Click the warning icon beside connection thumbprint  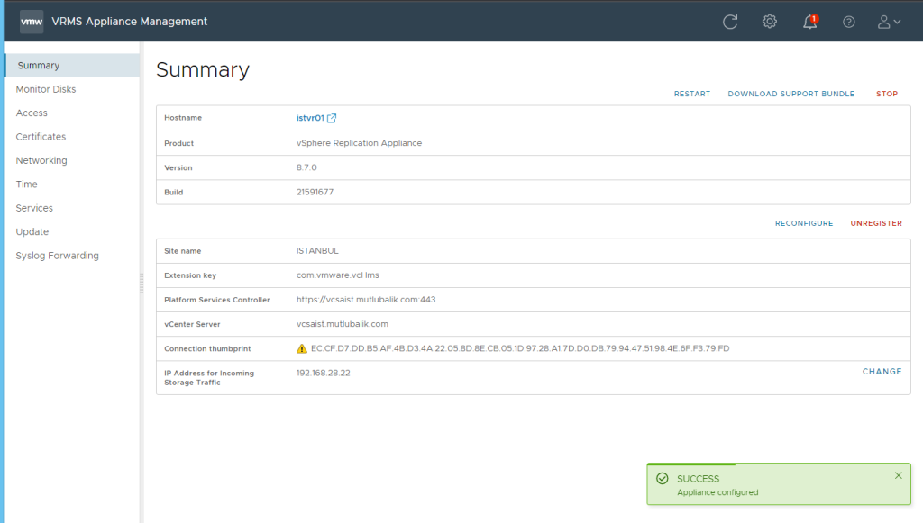coord(302,348)
